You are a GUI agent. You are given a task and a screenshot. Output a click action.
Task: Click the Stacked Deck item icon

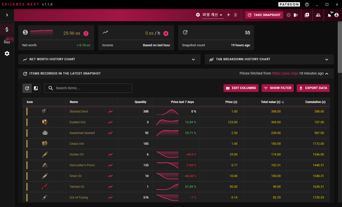(x=45, y=111)
